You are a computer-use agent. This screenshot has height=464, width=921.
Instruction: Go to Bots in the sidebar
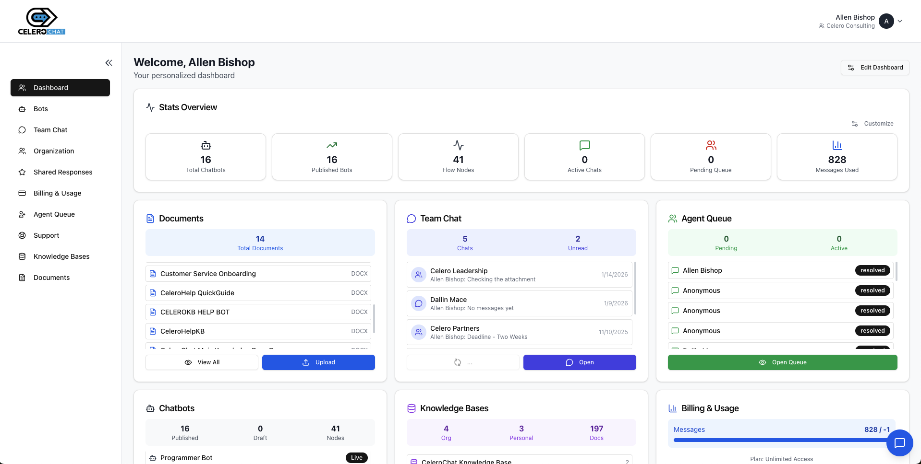(x=60, y=109)
